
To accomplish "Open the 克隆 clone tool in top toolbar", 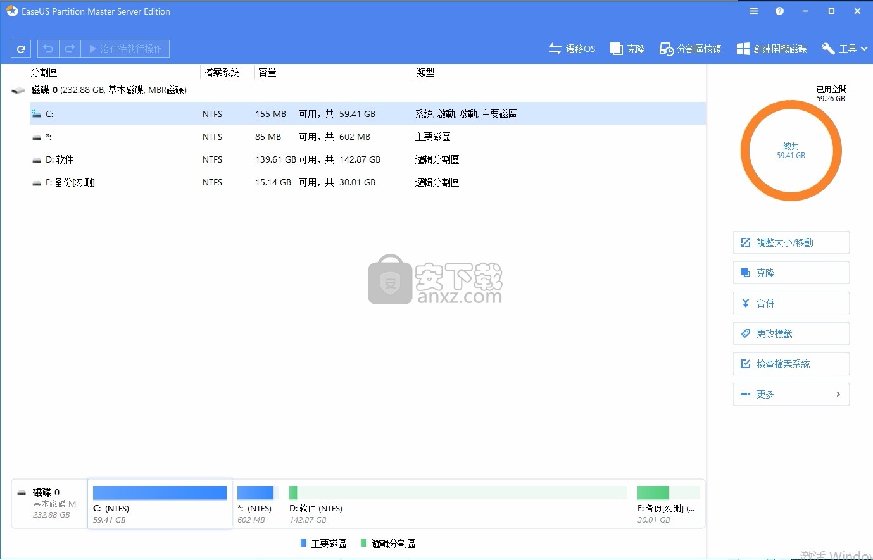I will 627,49.
